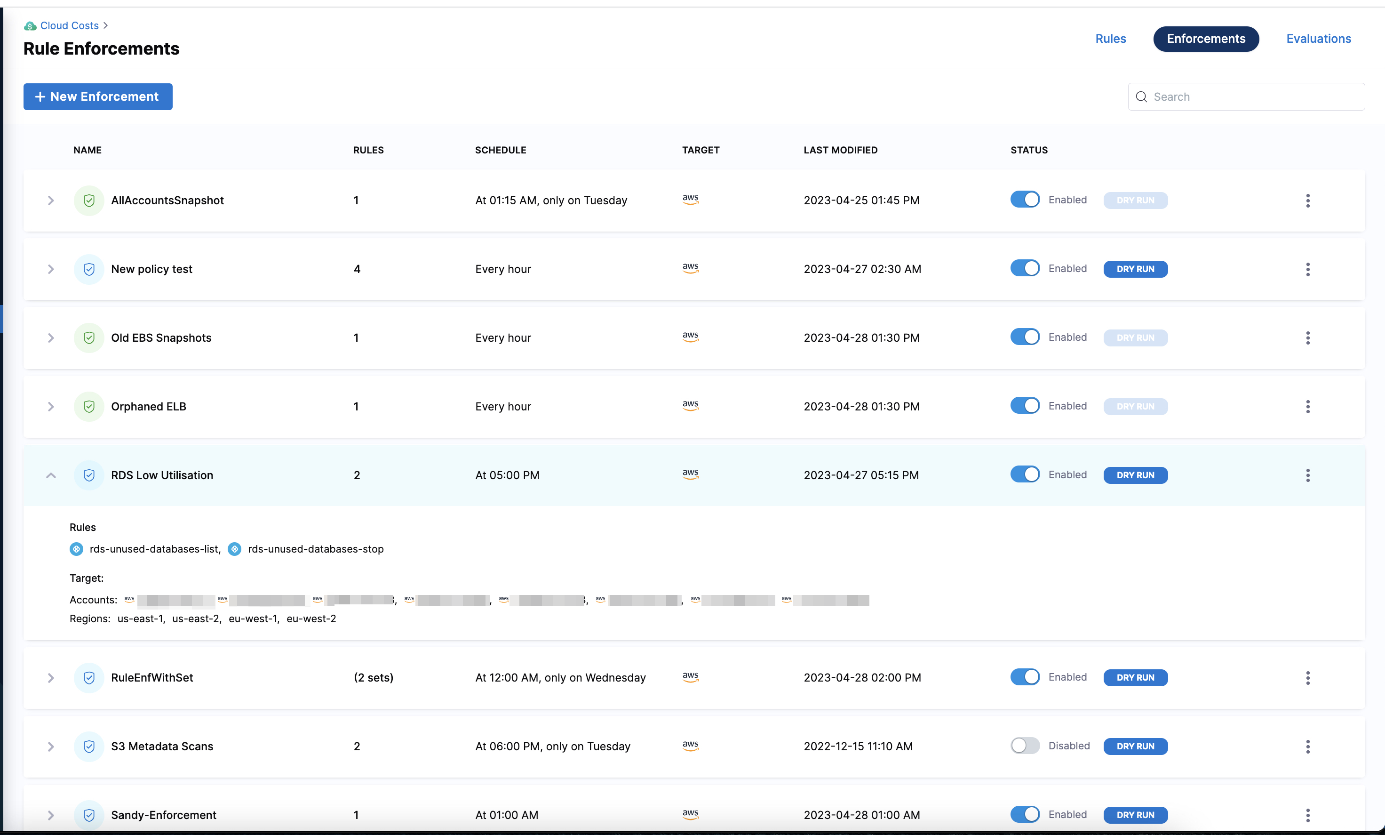1385x835 pixels.
Task: Disable the New policy test enforcement toggle
Action: 1025,269
